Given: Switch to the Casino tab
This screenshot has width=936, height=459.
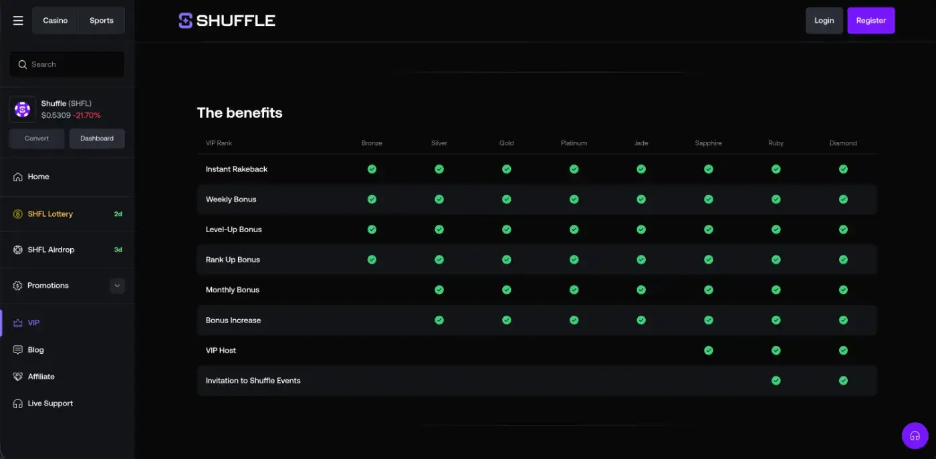Looking at the screenshot, I should coord(55,21).
